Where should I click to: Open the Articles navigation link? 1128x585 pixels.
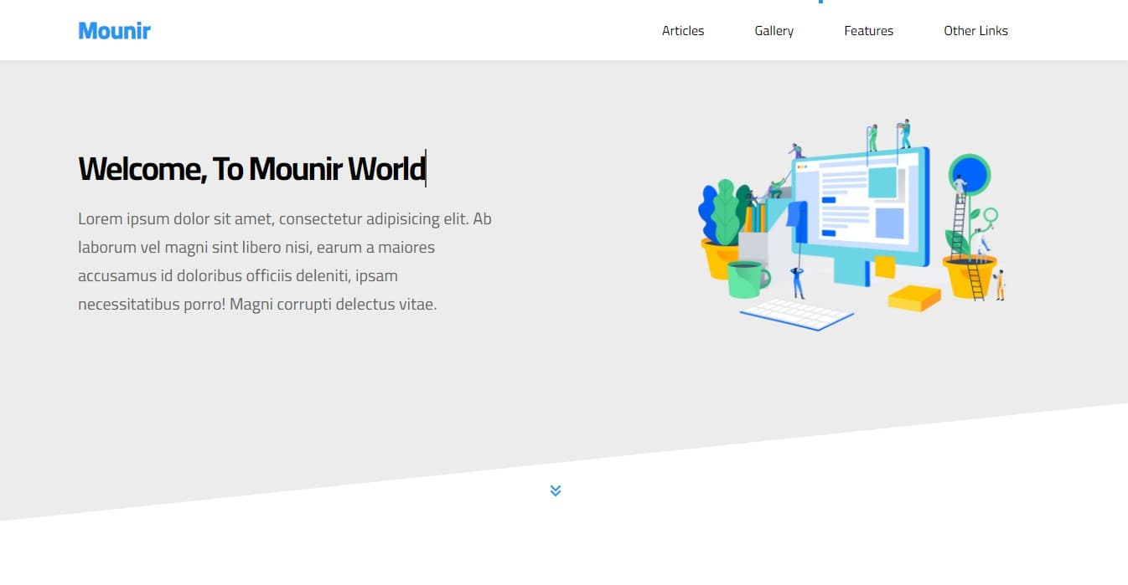point(682,30)
